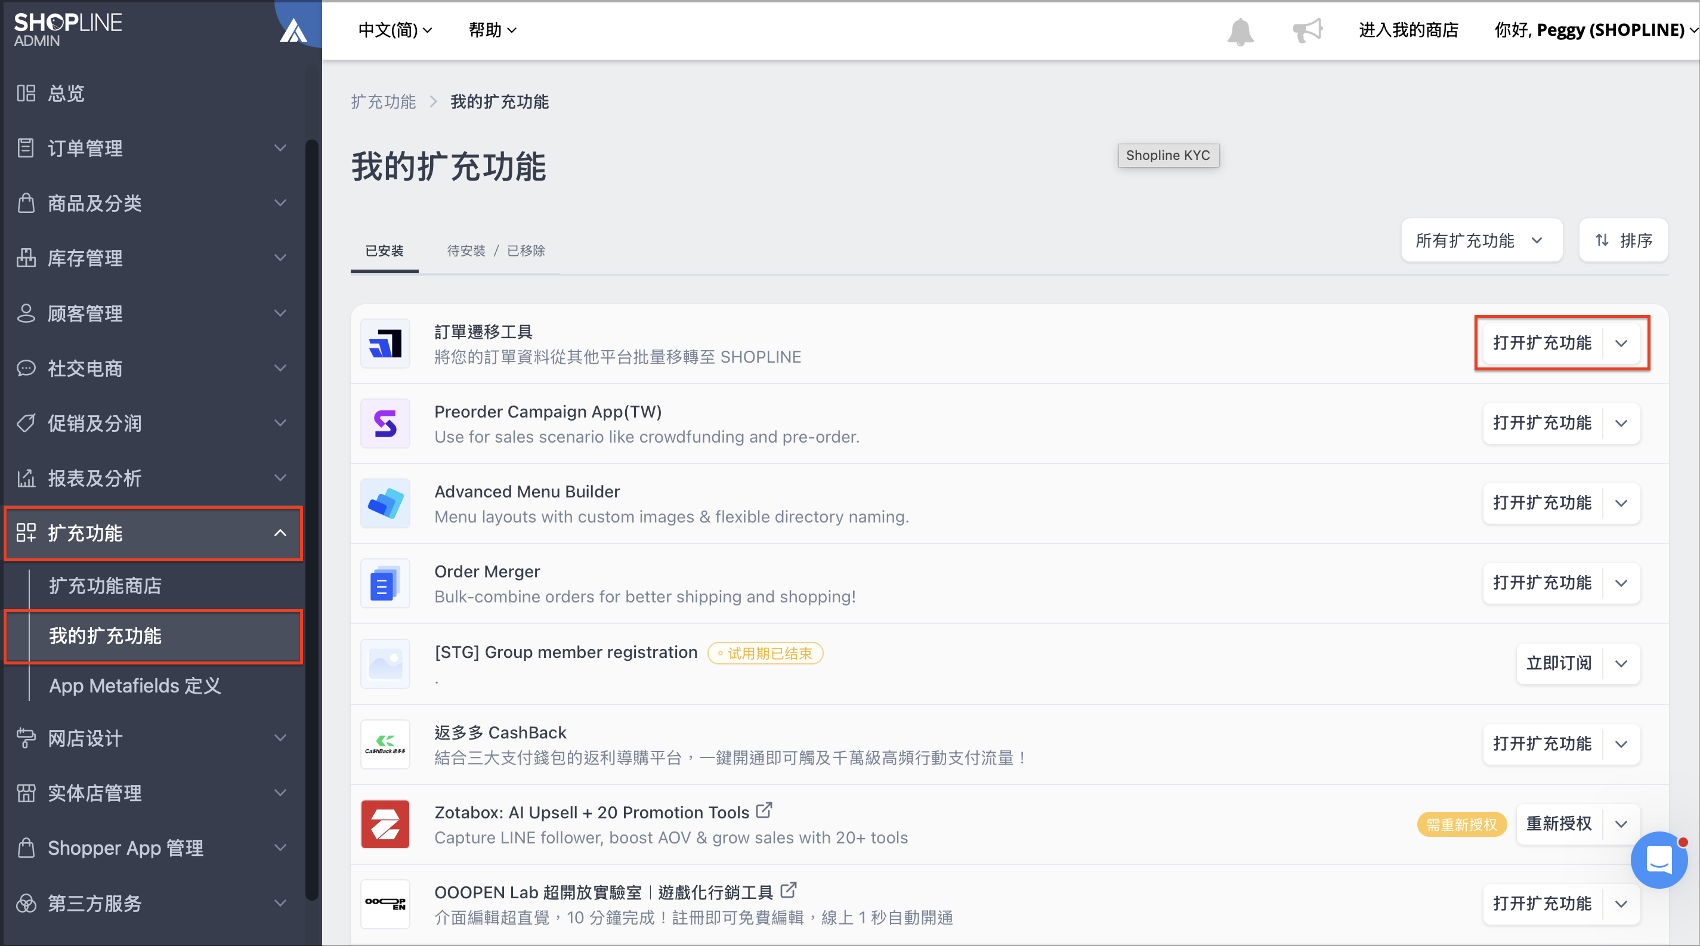Open the announcements megaphone icon
1700x946 pixels.
(x=1308, y=30)
